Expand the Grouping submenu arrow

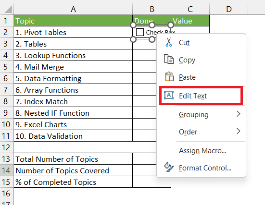(x=238, y=114)
